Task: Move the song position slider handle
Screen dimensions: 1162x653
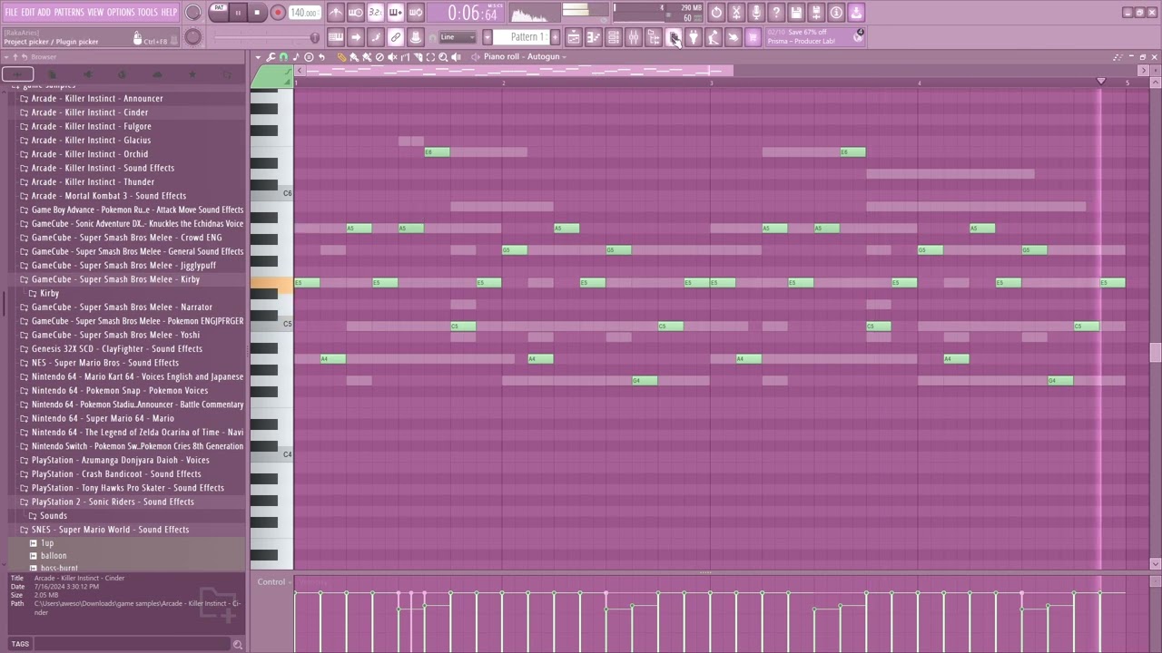Action: pos(315,37)
